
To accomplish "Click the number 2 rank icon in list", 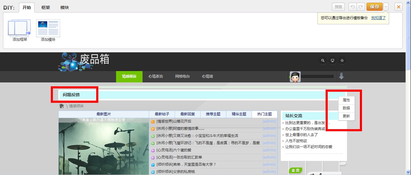I will pos(153,129).
